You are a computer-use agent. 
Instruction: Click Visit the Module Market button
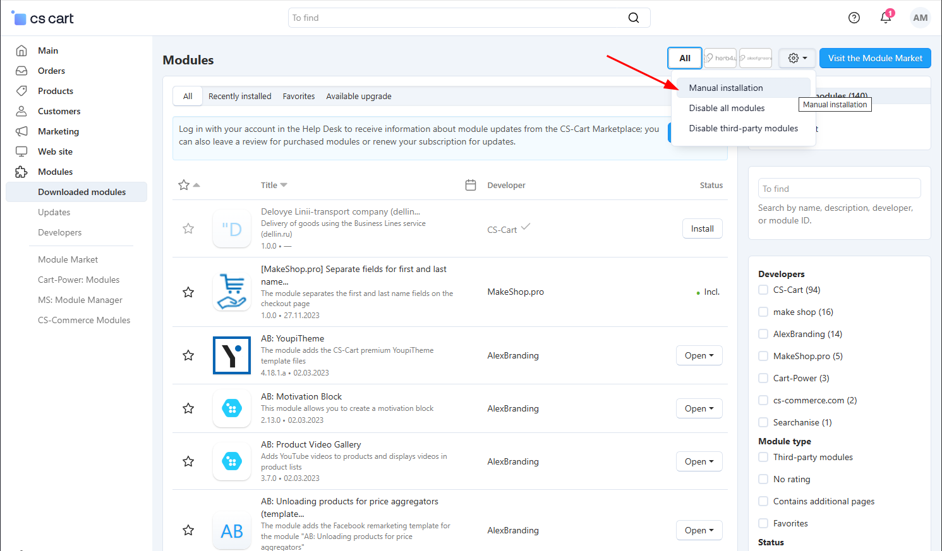[875, 58]
